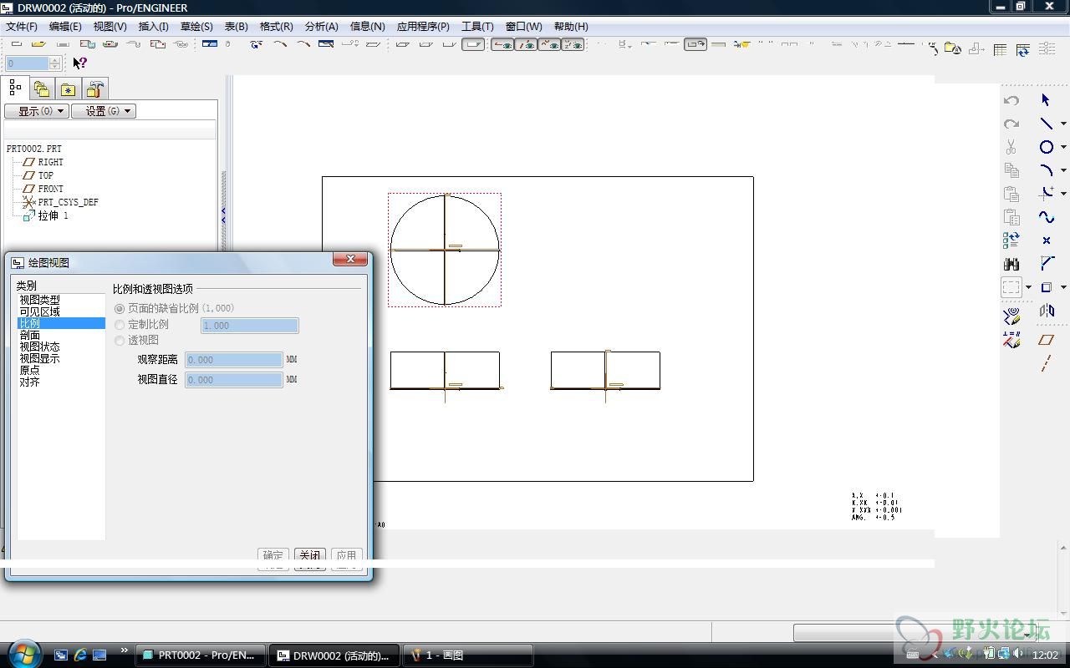The width and height of the screenshot is (1070, 668).
Task: Select 剖面 category in dialog
Action: coord(30,335)
